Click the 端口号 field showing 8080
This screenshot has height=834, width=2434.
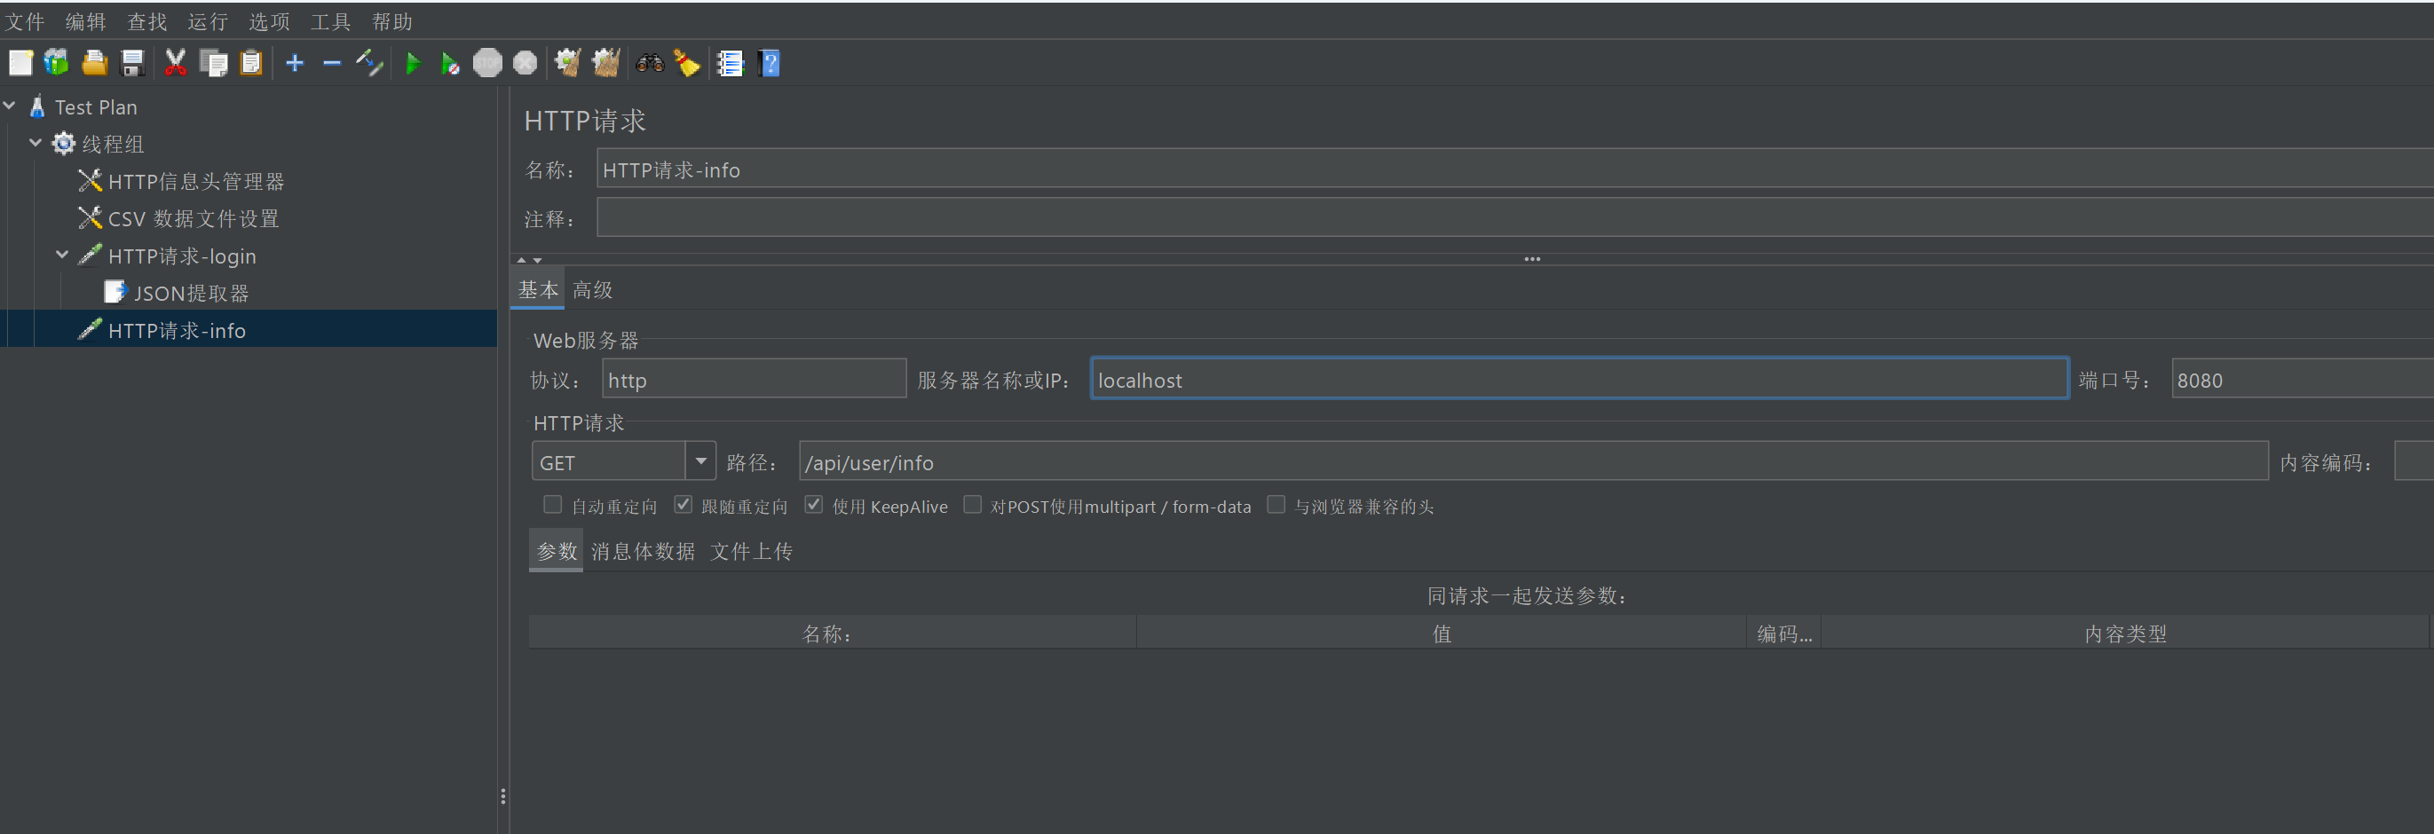(x=2303, y=379)
